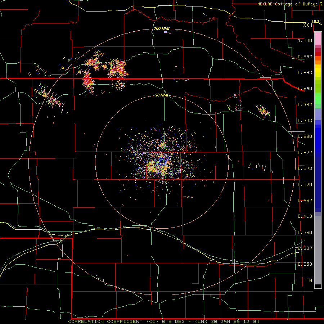Select the 0.947 scale value
324x324 pixels.
305,57
